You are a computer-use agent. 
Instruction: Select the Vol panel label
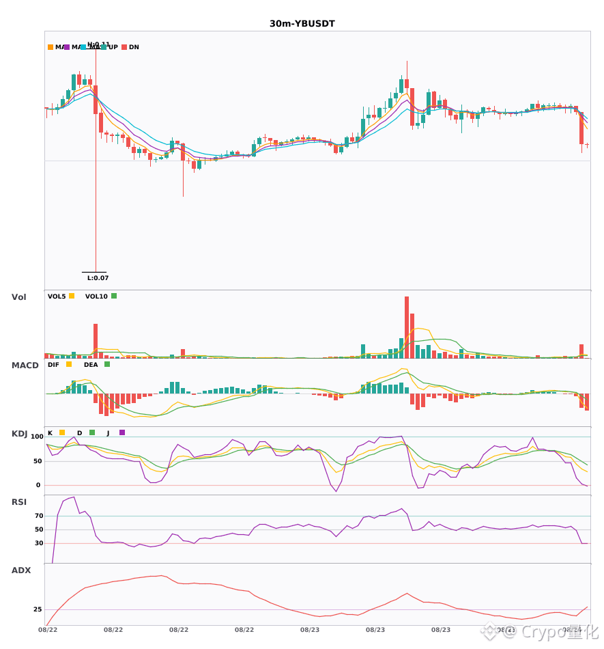point(18,297)
